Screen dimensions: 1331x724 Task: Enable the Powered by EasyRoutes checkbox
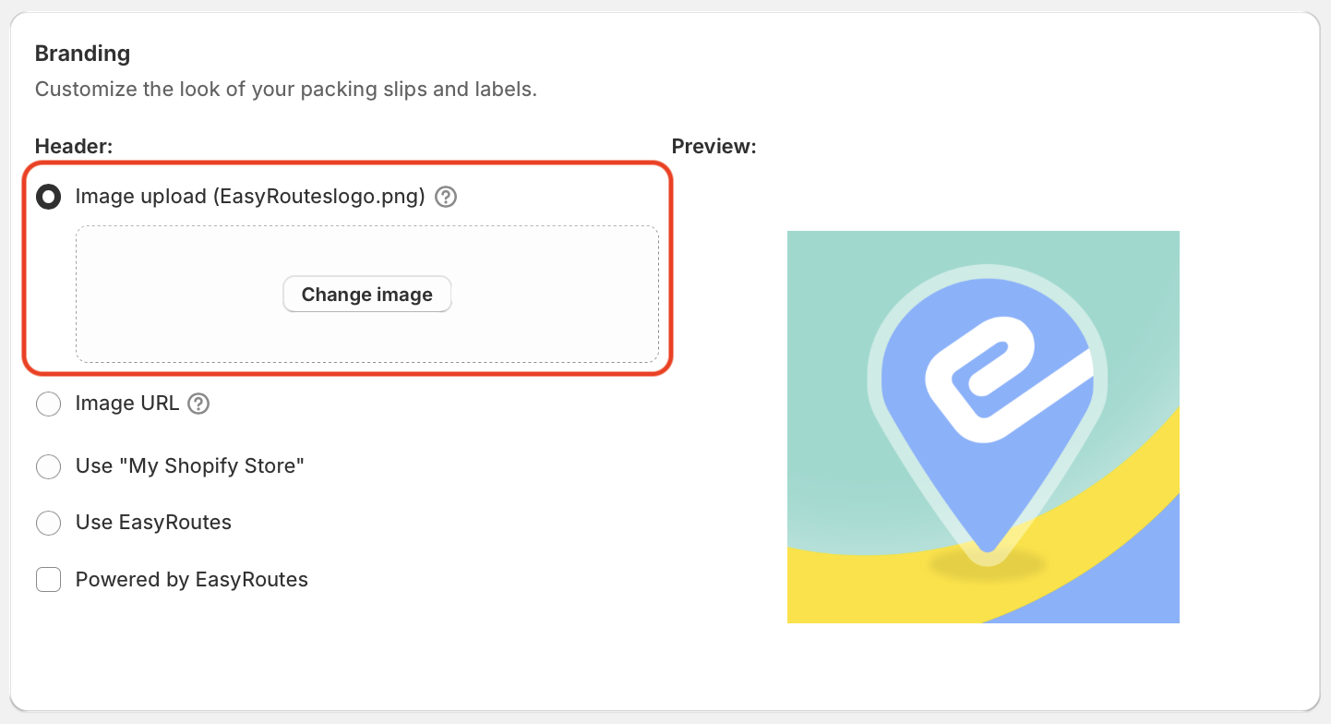(x=48, y=580)
